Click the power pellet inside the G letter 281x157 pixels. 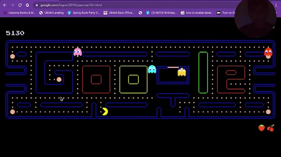click(59, 79)
